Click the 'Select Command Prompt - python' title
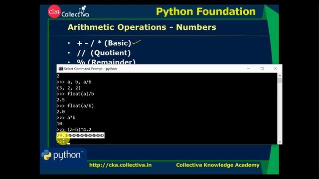This screenshot has height=179, width=319. tap(90, 69)
